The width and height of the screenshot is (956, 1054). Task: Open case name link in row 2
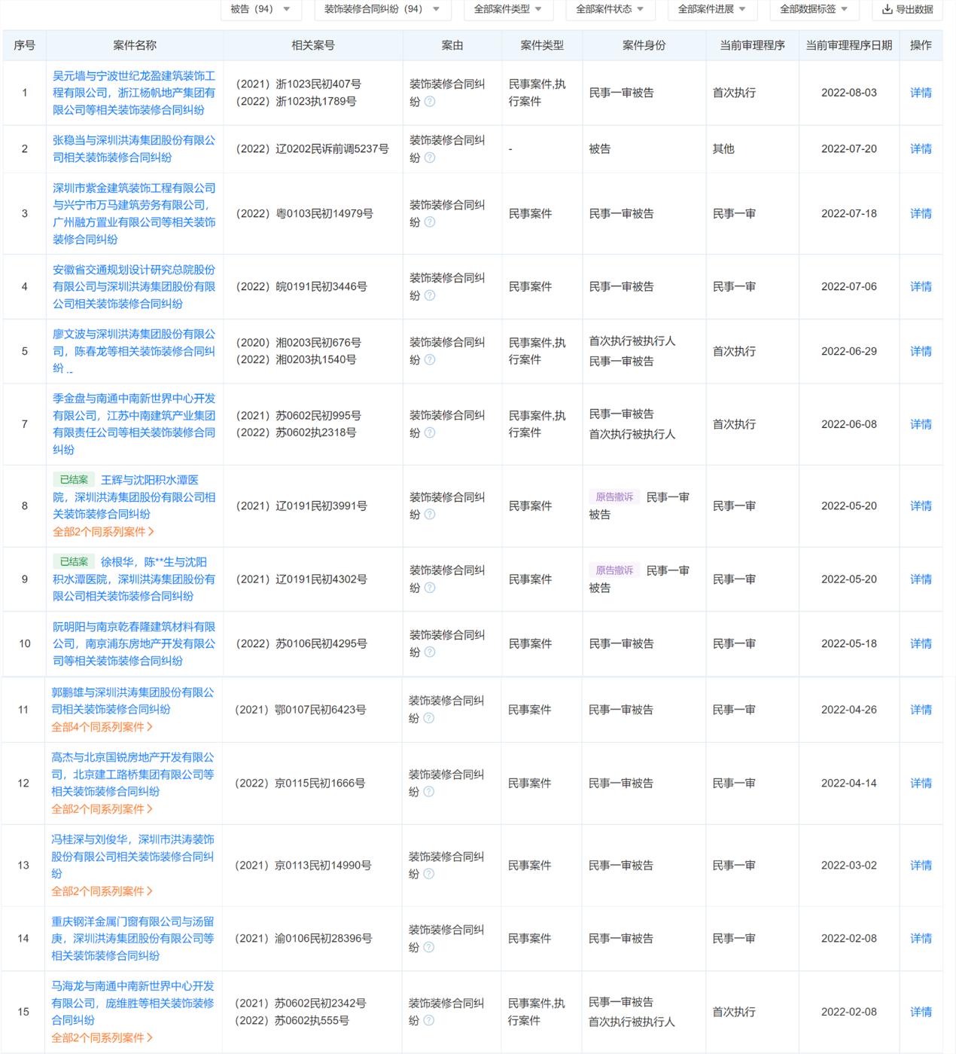(x=134, y=149)
